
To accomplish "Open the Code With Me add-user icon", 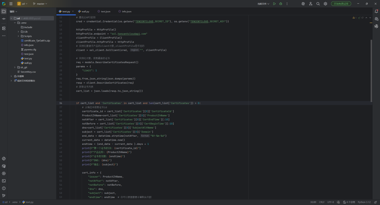I will (x=310, y=4).
